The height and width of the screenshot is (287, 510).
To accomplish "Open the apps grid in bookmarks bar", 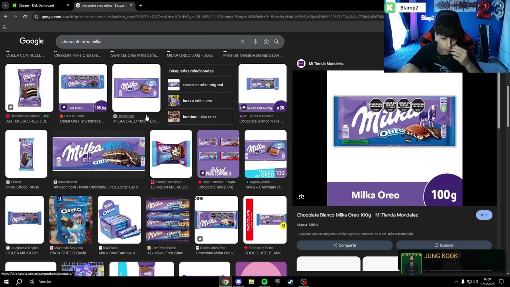I will tap(5, 27).
